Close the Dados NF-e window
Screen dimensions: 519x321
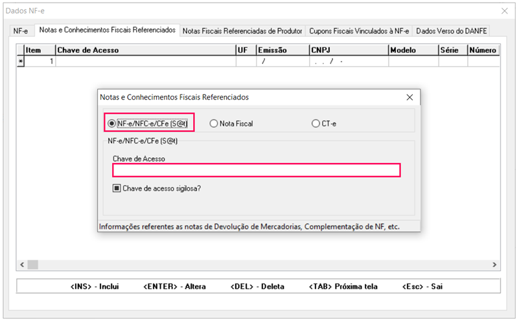click(505, 11)
